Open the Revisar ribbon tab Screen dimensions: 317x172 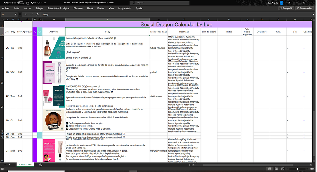(101, 8)
